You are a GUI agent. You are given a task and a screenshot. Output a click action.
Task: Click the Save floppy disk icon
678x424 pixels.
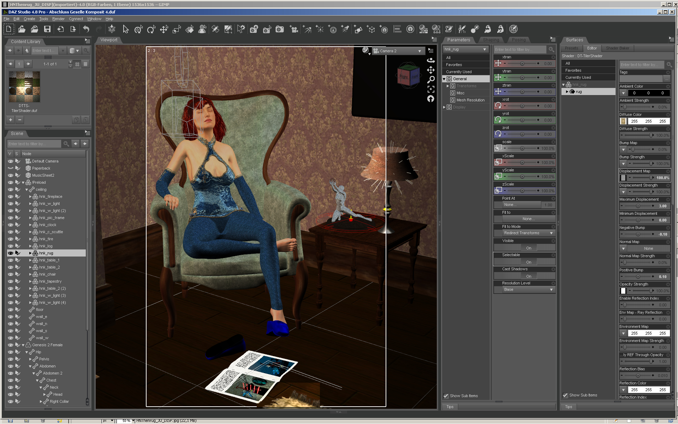coord(47,29)
